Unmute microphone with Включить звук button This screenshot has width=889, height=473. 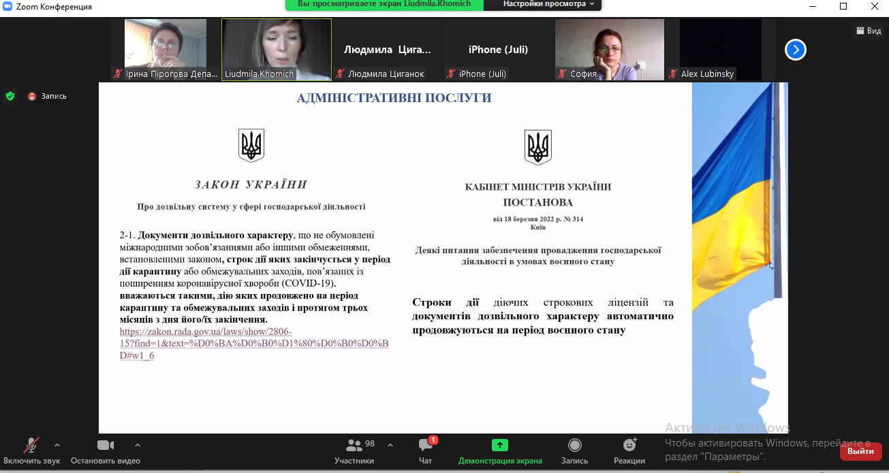31,451
